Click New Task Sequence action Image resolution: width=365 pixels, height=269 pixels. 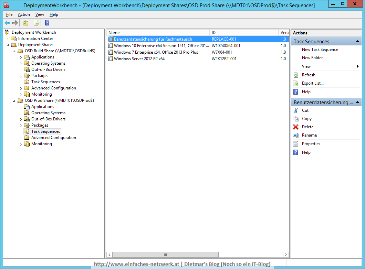tap(320, 50)
